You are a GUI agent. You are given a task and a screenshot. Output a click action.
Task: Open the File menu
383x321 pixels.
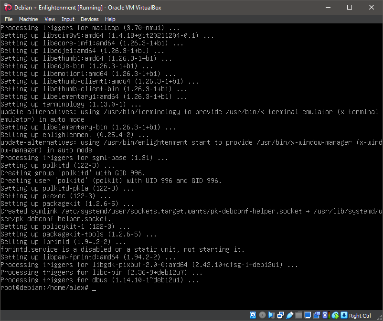[9, 19]
